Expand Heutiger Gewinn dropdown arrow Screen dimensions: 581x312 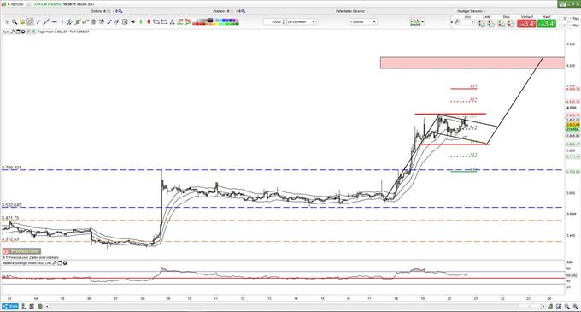click(x=485, y=11)
